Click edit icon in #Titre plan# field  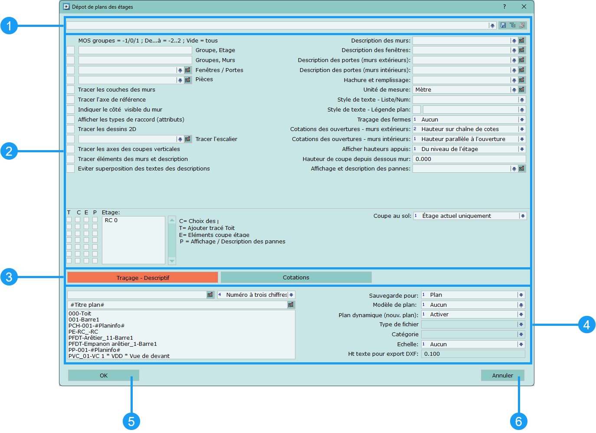click(x=291, y=305)
